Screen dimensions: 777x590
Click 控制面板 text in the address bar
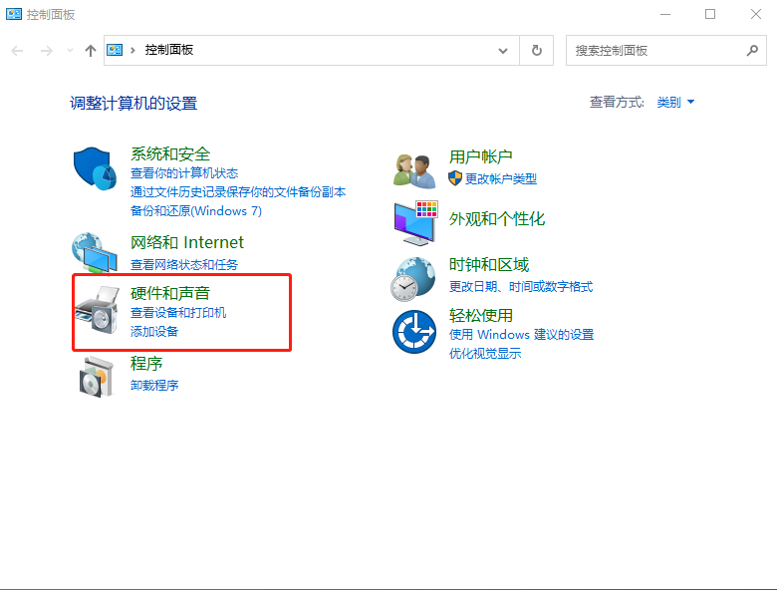(169, 50)
